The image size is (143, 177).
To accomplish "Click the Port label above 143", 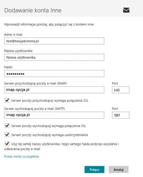I will (x=115, y=84).
